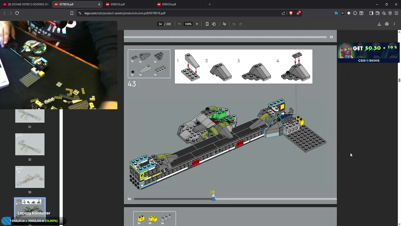Open page 52 thumbnail
401x226 pixels.
click(30, 144)
